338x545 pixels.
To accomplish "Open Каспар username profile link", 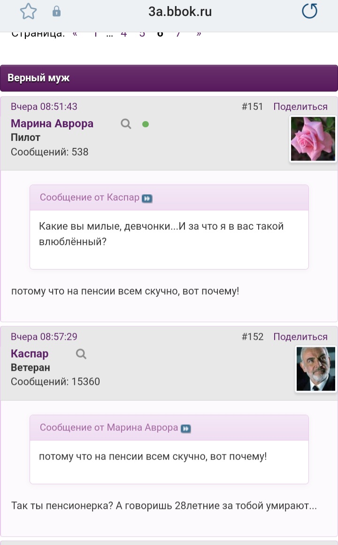I will [x=30, y=353].
